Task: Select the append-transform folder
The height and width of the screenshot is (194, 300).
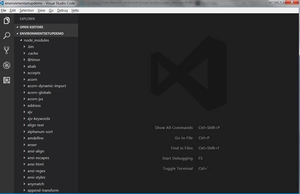Action: 43,191
